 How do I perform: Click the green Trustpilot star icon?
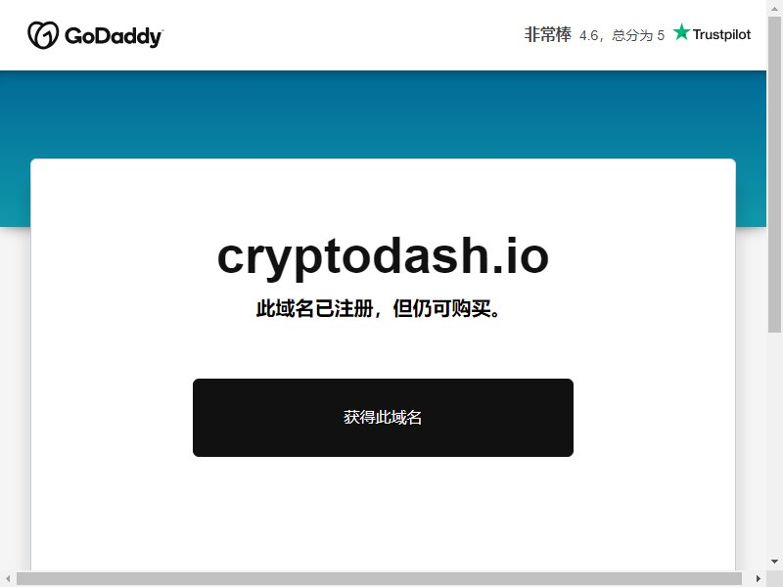[x=681, y=32]
